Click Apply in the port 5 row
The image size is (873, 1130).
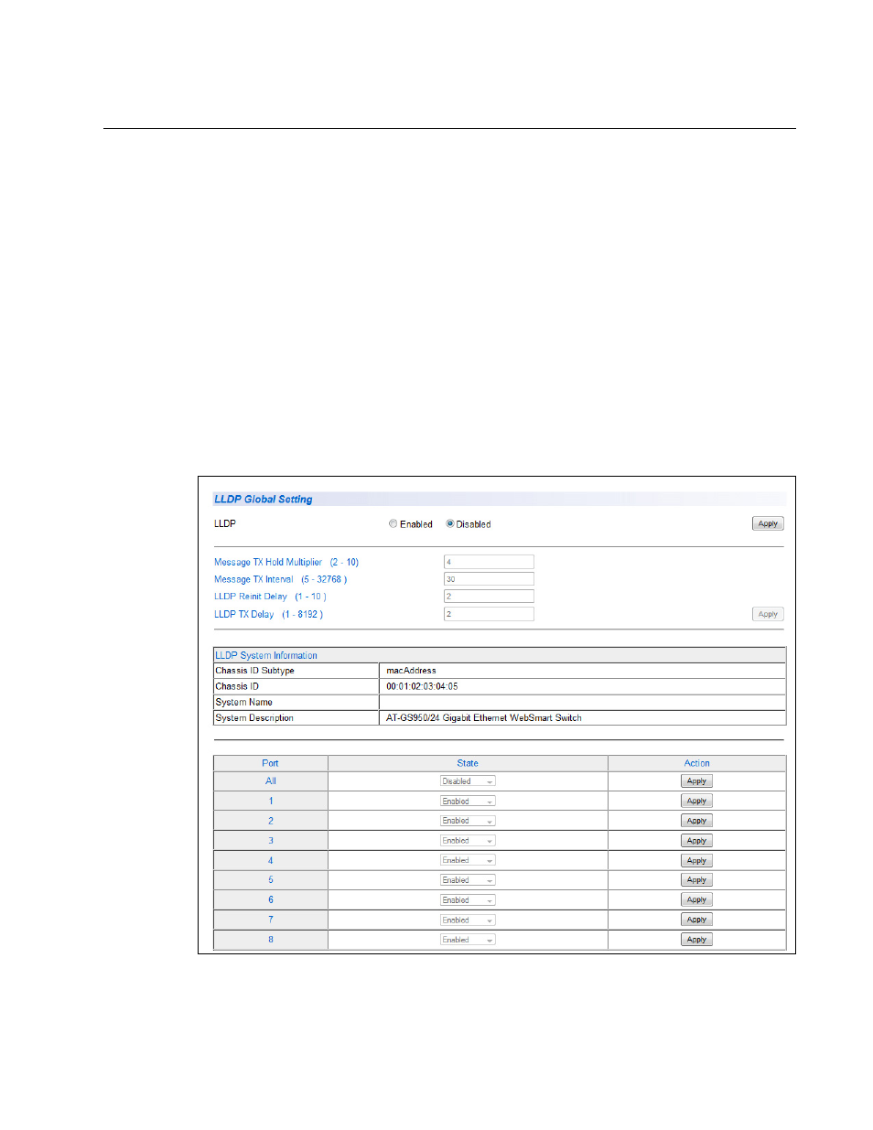[696, 880]
